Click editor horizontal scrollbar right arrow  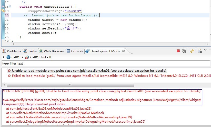point(207,44)
